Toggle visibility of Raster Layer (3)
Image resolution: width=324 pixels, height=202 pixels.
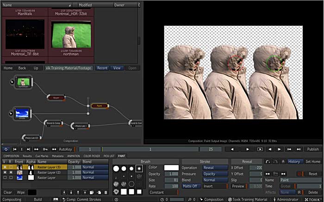point(5,167)
